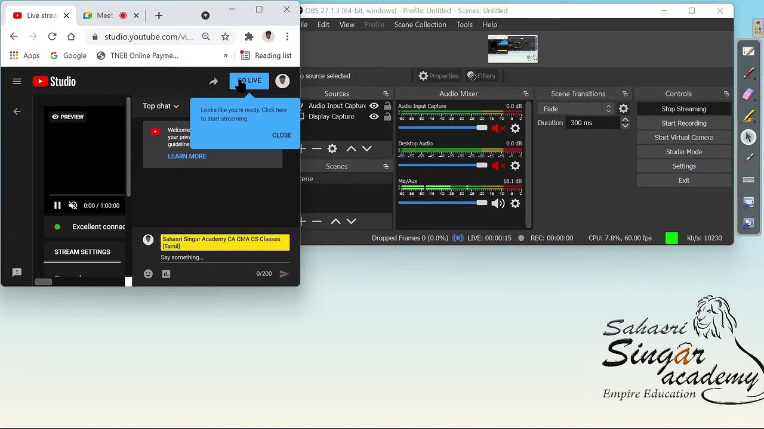Image resolution: width=764 pixels, height=429 pixels.
Task: Toggle visibility of Audio Input Capture source
Action: pyautogui.click(x=374, y=106)
